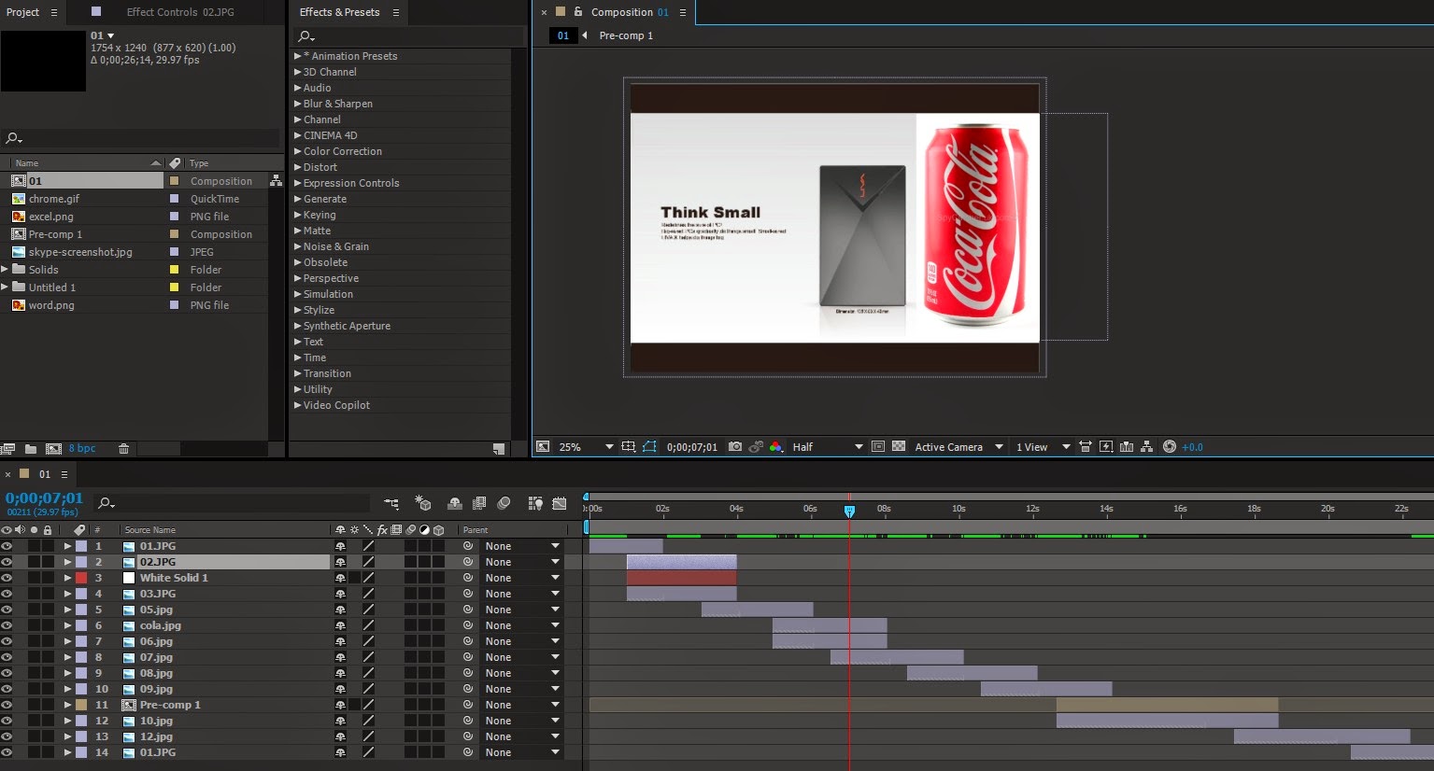Expand the Solids folder in Project
This screenshot has width=1434, height=771.
[x=6, y=270]
